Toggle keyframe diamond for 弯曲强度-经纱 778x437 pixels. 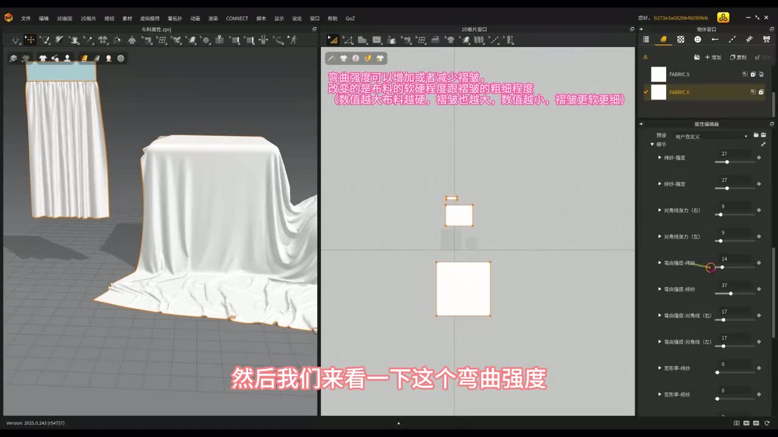click(x=759, y=290)
